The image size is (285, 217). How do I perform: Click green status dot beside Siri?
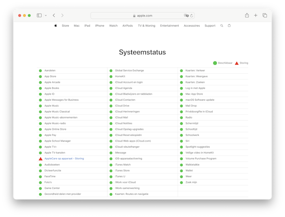pos(181,141)
